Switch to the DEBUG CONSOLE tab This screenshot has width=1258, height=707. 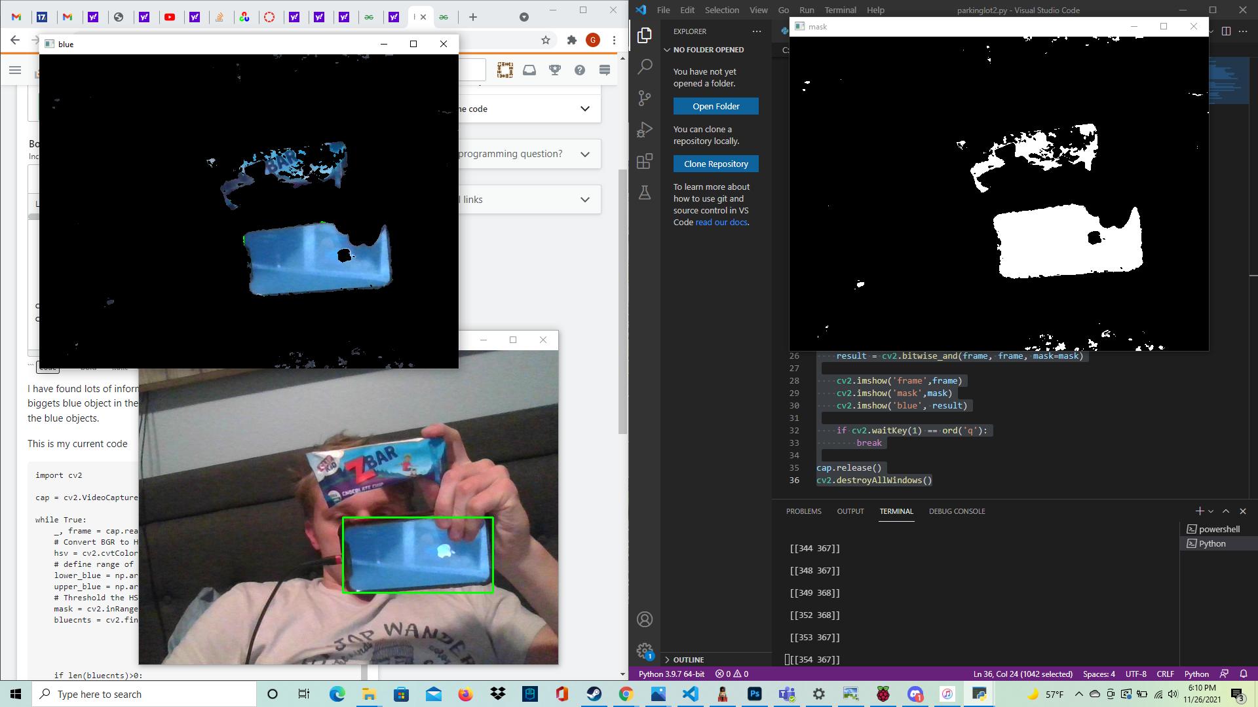point(957,511)
